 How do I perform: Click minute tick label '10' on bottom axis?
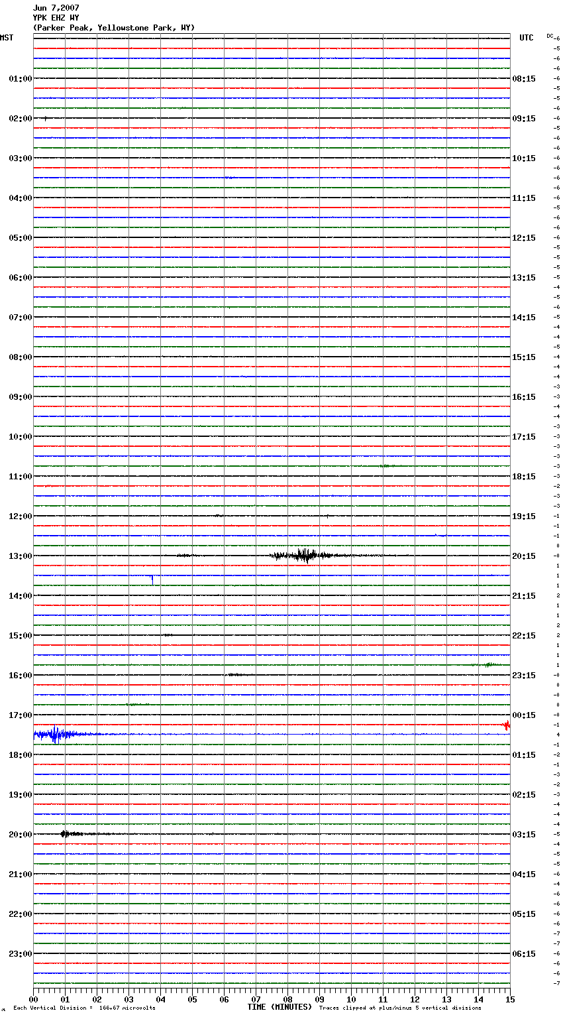[351, 999]
